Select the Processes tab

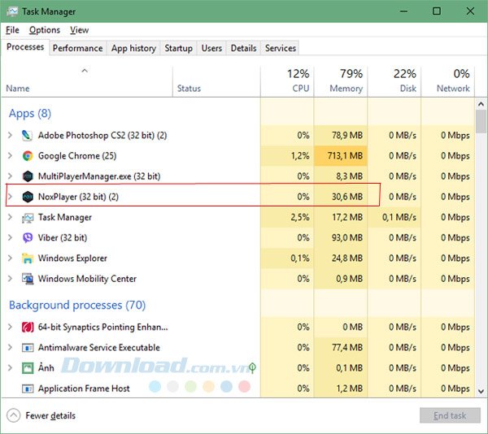click(25, 47)
